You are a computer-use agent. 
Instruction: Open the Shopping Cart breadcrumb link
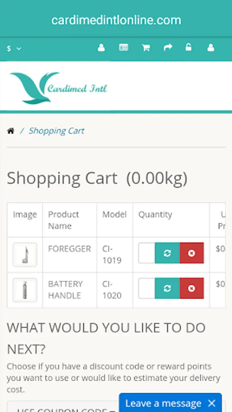tap(56, 130)
